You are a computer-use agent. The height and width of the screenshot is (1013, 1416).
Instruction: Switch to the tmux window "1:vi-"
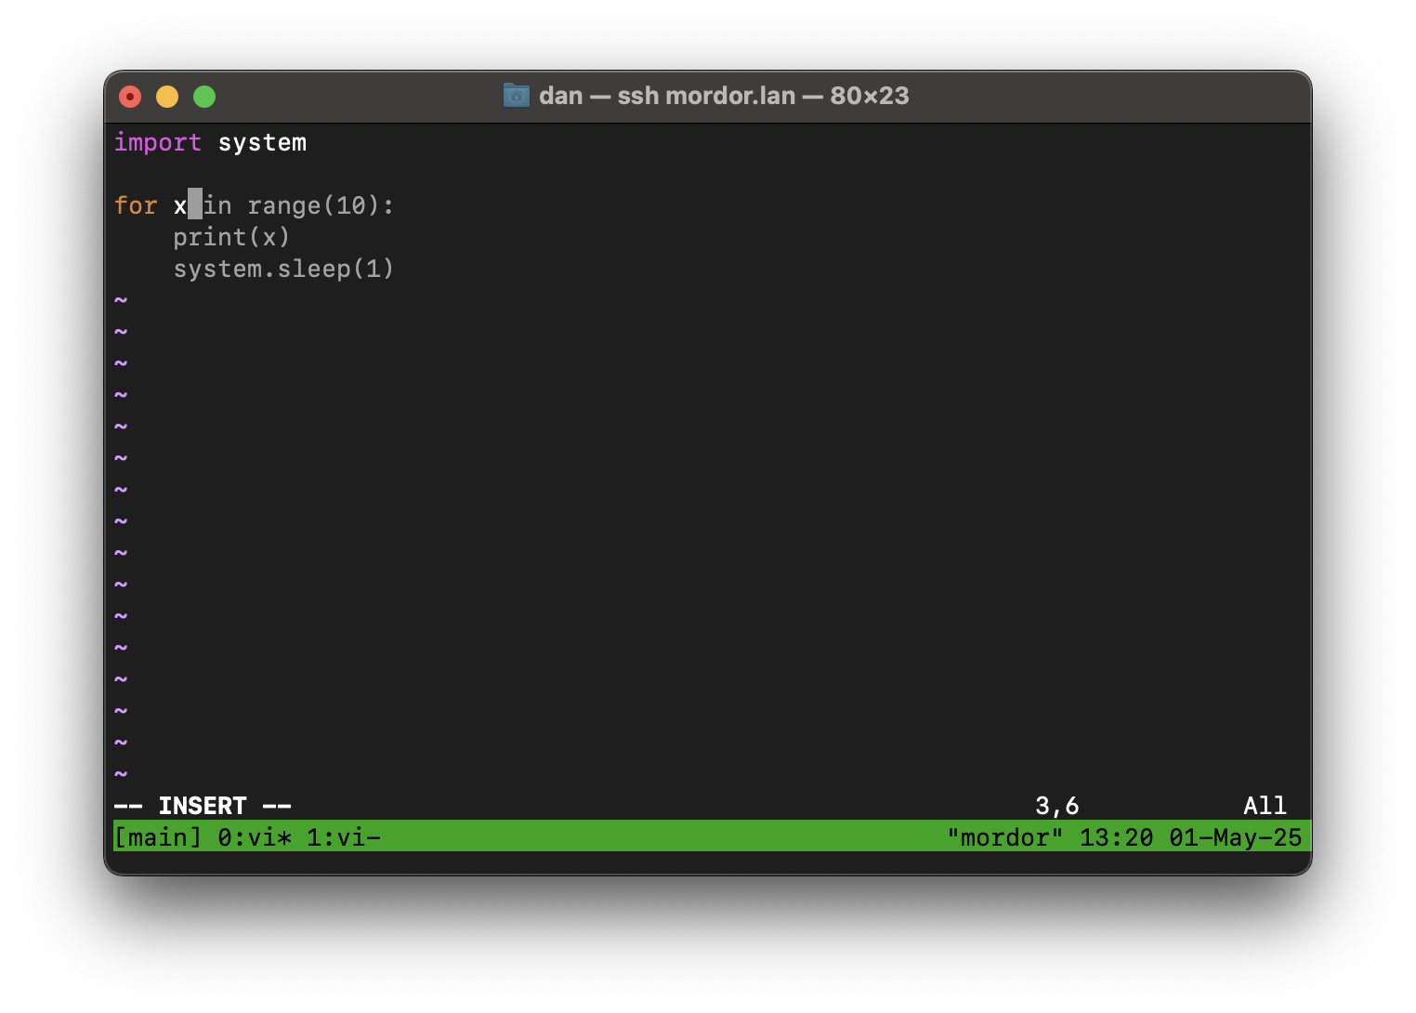point(344,837)
